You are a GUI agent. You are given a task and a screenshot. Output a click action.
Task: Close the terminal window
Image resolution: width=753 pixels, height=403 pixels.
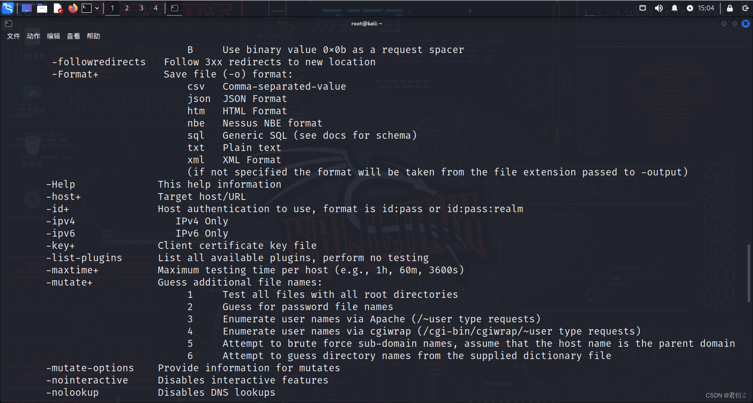(x=746, y=24)
